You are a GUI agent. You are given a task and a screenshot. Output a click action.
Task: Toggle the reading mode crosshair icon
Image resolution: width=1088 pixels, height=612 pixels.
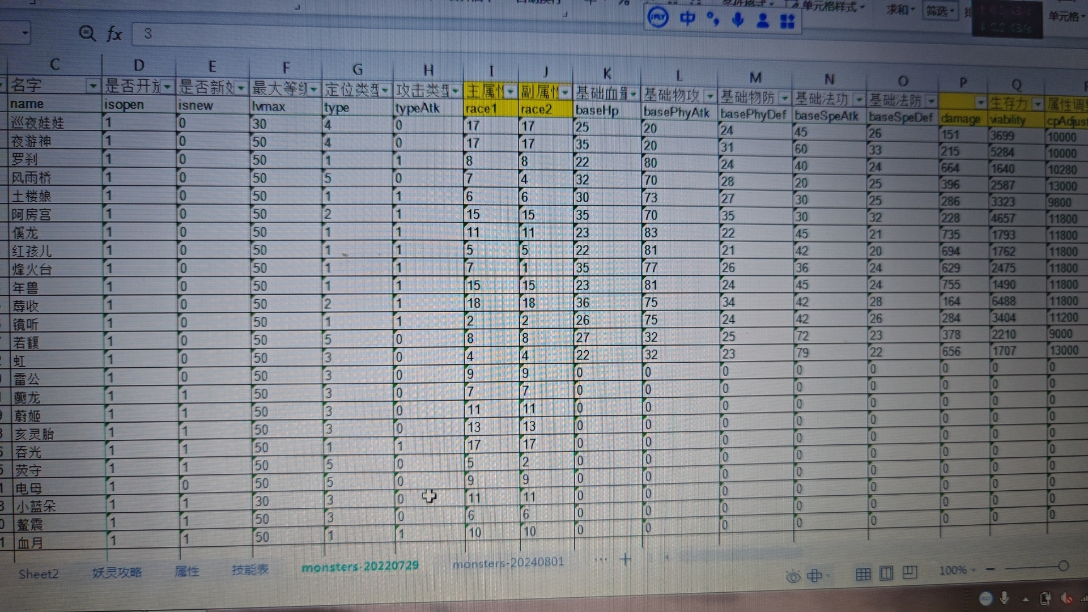pos(814,576)
